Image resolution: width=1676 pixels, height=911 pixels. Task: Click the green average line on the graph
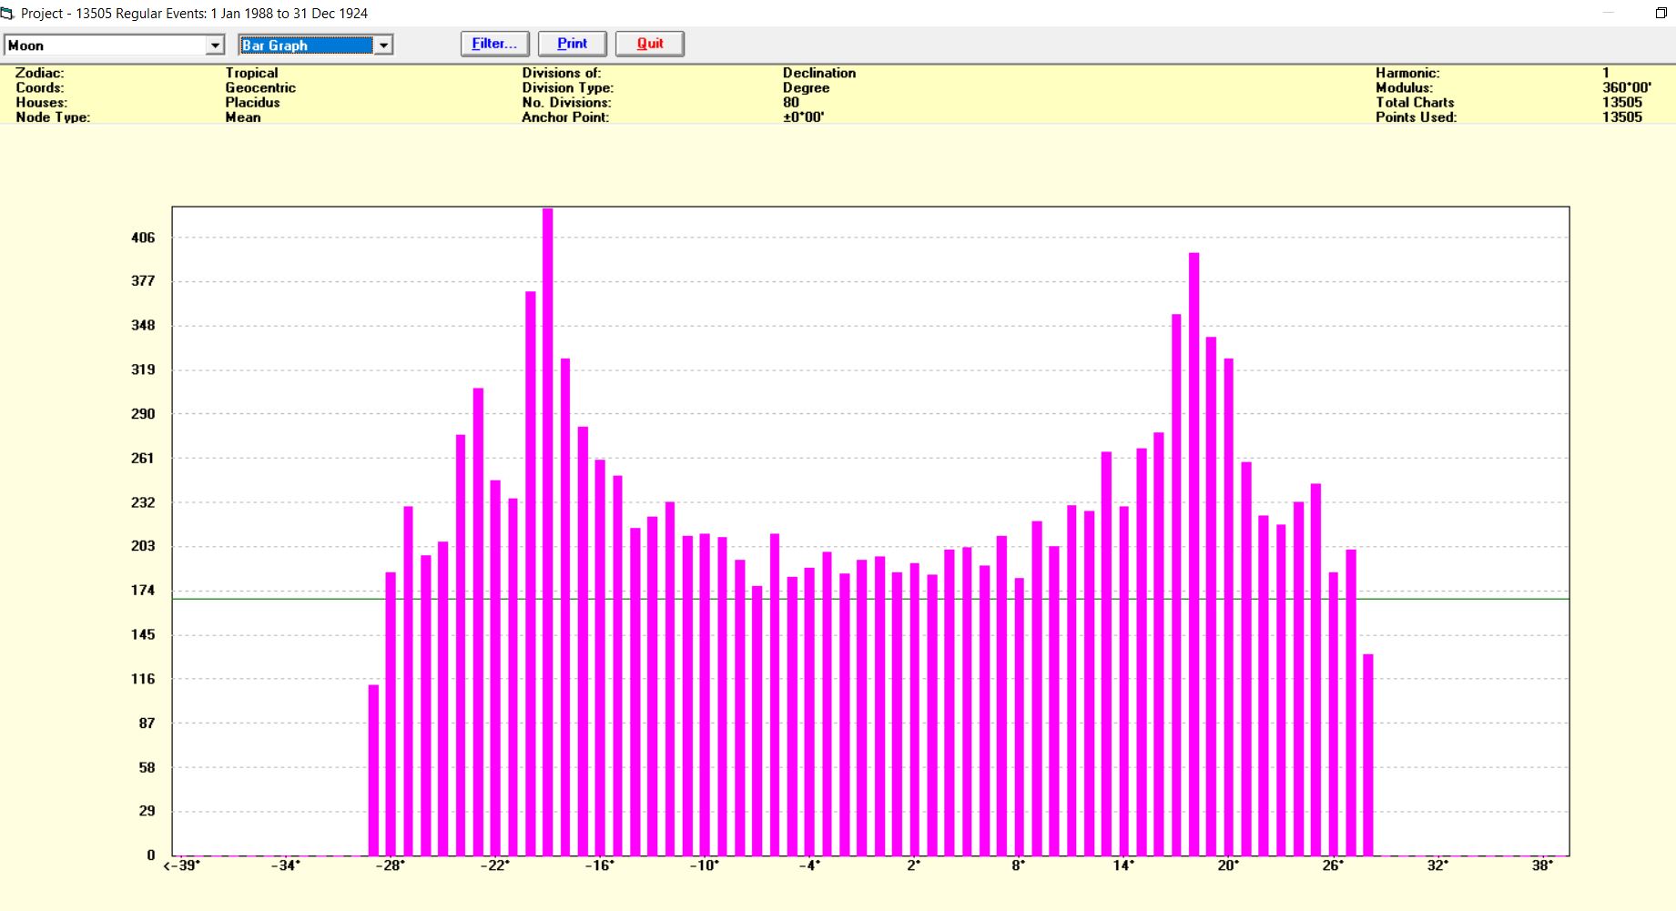pyautogui.click(x=870, y=599)
